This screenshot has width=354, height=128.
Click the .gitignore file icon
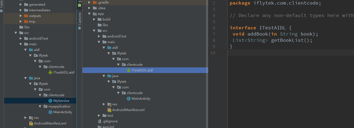(x=100, y=121)
